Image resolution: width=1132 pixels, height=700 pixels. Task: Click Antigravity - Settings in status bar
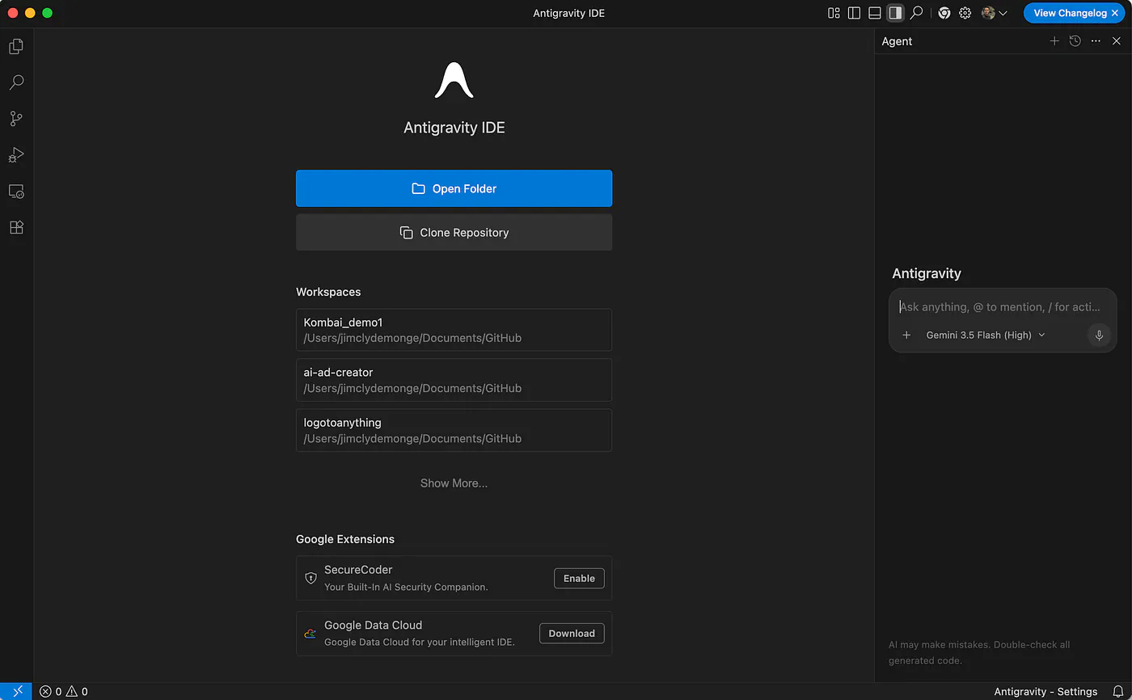pos(1045,691)
